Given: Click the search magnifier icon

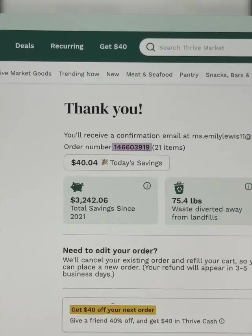Looking at the screenshot, I should 150,47.
